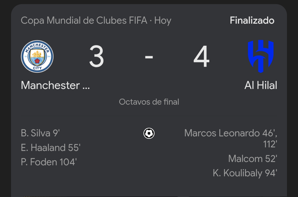Select the Octavos de final round label
This screenshot has height=197, width=298.
(149, 102)
